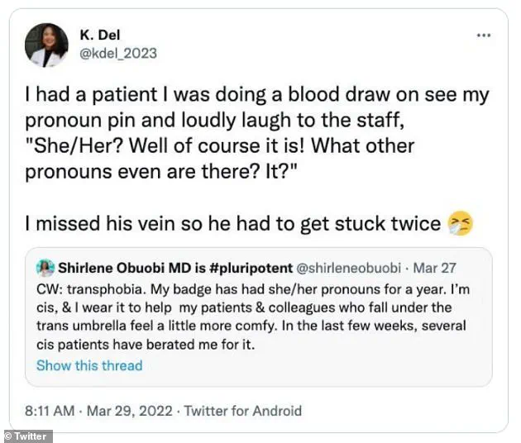This screenshot has width=521, height=443.
Task: Click K. Del's profile avatar photo
Action: [46, 45]
